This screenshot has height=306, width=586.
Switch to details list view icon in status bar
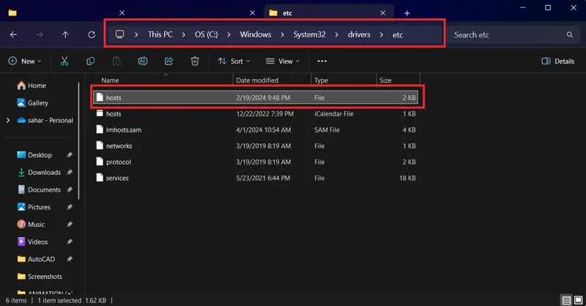(566, 300)
